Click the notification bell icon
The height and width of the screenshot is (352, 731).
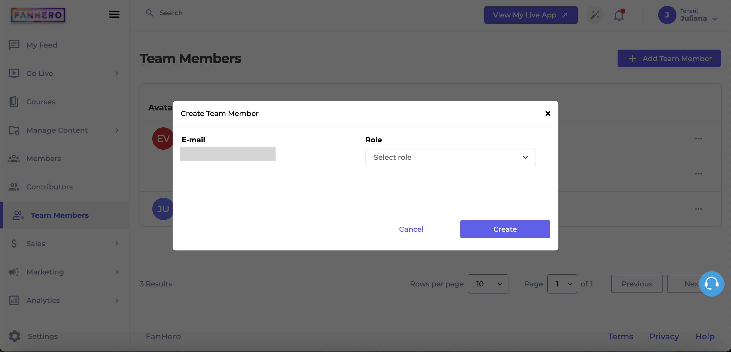click(x=619, y=15)
